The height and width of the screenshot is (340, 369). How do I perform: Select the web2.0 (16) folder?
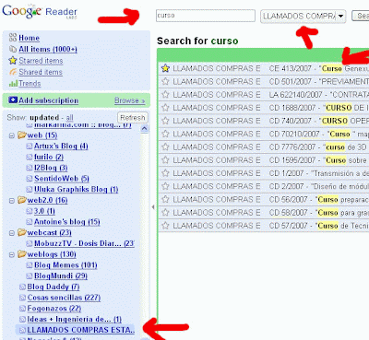[x=47, y=200]
